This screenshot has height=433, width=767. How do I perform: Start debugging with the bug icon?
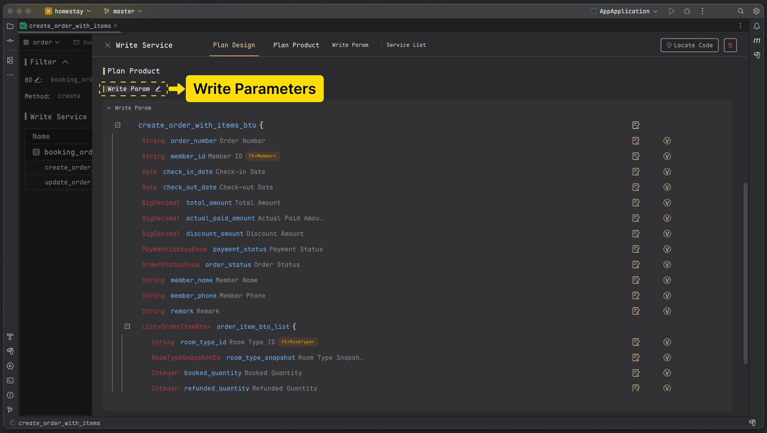687,11
